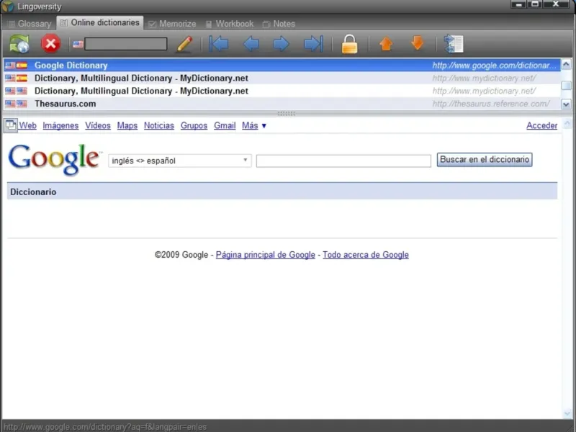Open the inglés <> español language dropdown
Image resolution: width=576 pixels, height=432 pixels.
point(179,161)
